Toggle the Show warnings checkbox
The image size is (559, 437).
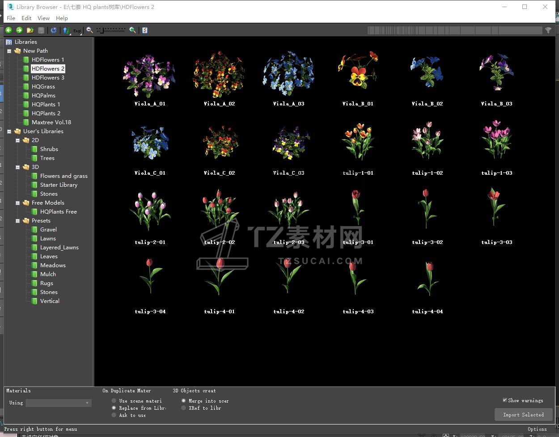pos(505,400)
